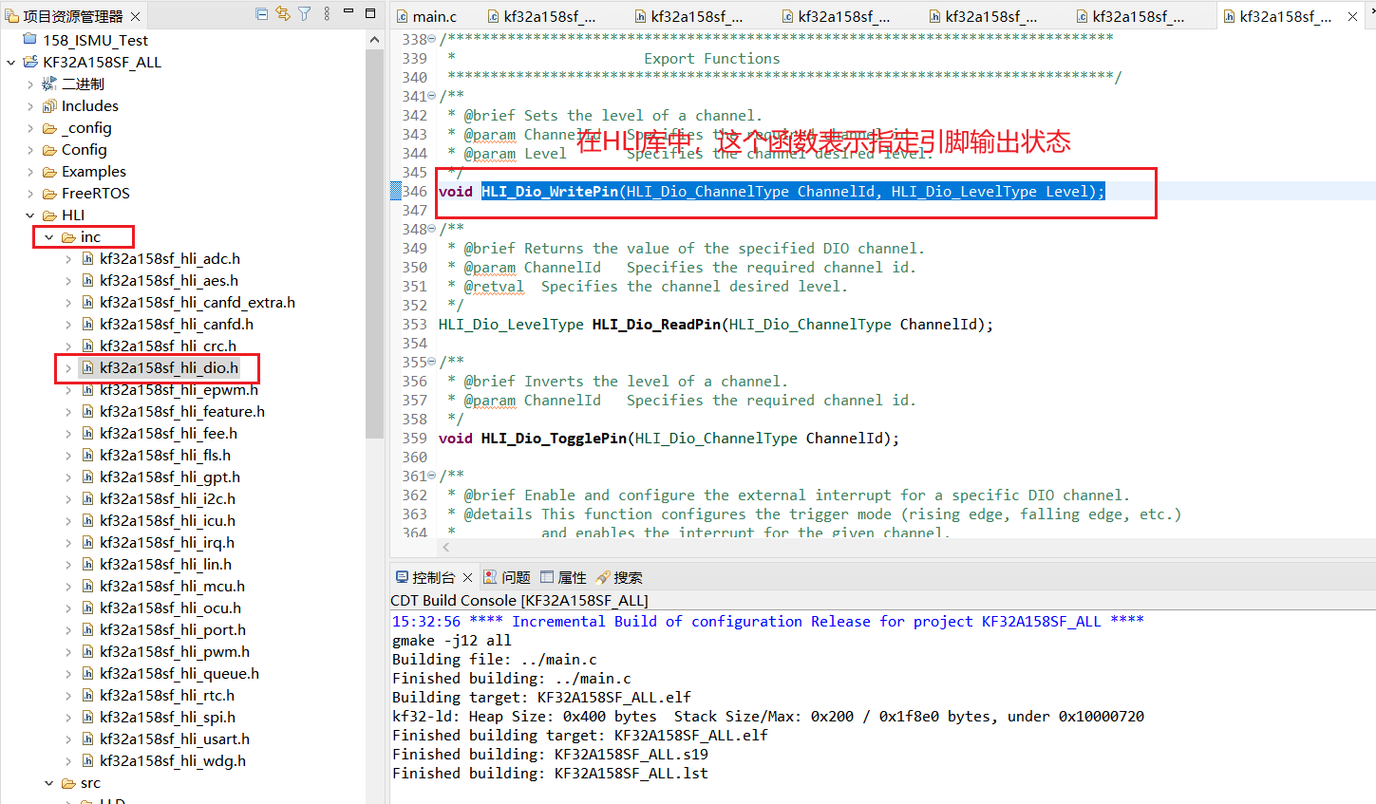This screenshot has height=804, width=1376.
Task: Close the 项目资源管理器 view tab
Action: [x=135, y=16]
